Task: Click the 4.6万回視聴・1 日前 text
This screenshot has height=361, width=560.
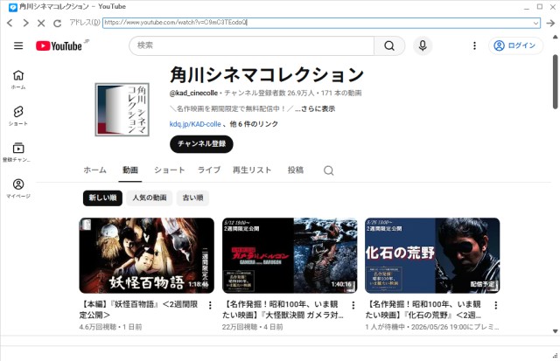Action: coord(111,327)
